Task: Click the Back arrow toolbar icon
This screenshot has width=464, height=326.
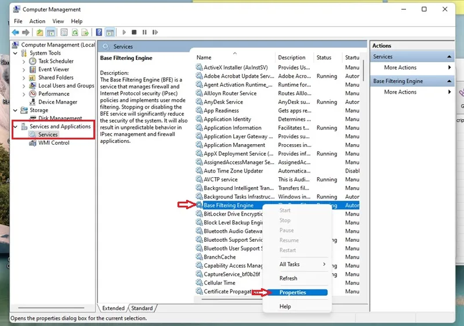Action: (16, 33)
